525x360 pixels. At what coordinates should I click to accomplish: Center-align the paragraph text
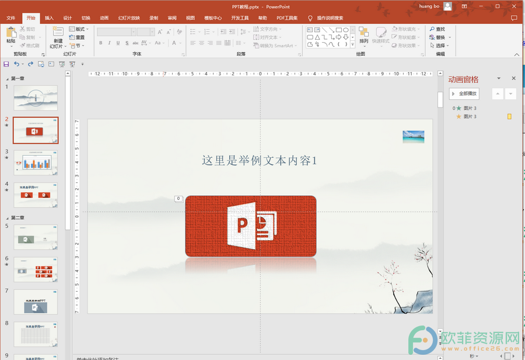(x=202, y=43)
